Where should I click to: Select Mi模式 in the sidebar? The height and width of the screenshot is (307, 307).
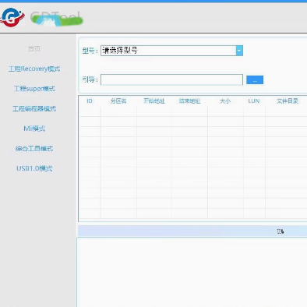[x=34, y=129]
